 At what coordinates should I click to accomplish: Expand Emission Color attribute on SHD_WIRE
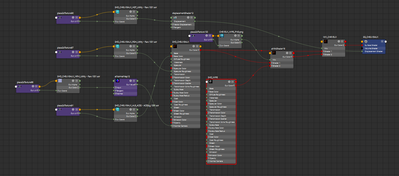coord(209,155)
